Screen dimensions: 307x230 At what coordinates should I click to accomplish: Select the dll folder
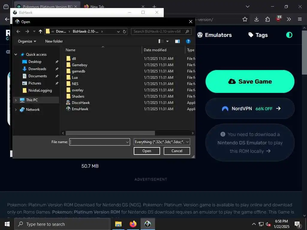74,58
